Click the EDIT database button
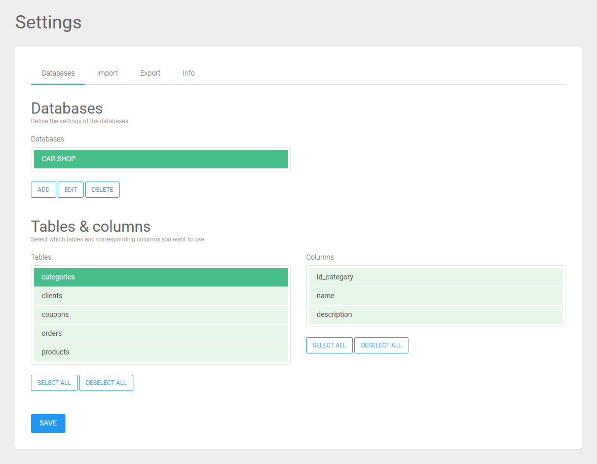 70,190
